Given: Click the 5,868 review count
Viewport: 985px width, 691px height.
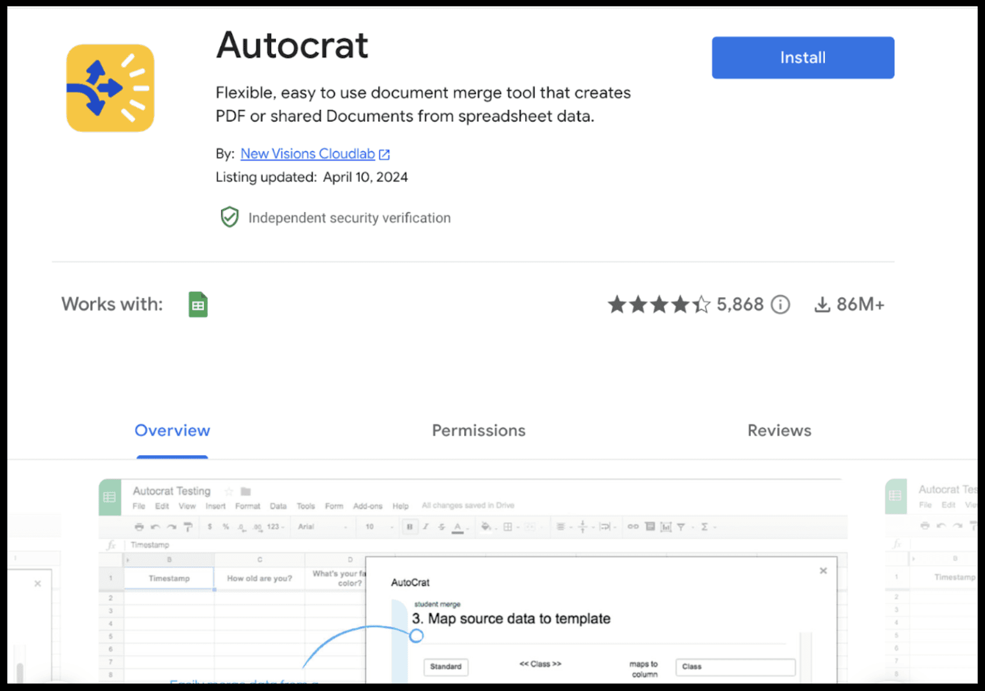Looking at the screenshot, I should coord(740,305).
